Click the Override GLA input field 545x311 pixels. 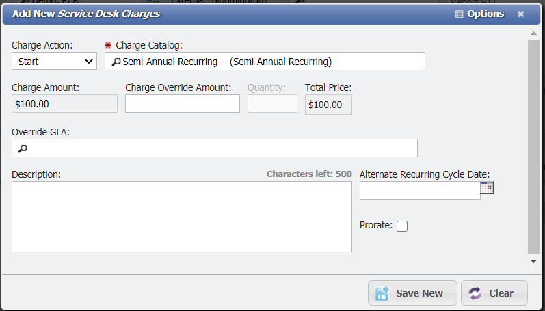point(219,148)
